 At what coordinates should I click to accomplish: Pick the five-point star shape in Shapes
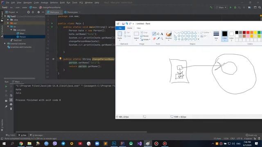[182, 39]
